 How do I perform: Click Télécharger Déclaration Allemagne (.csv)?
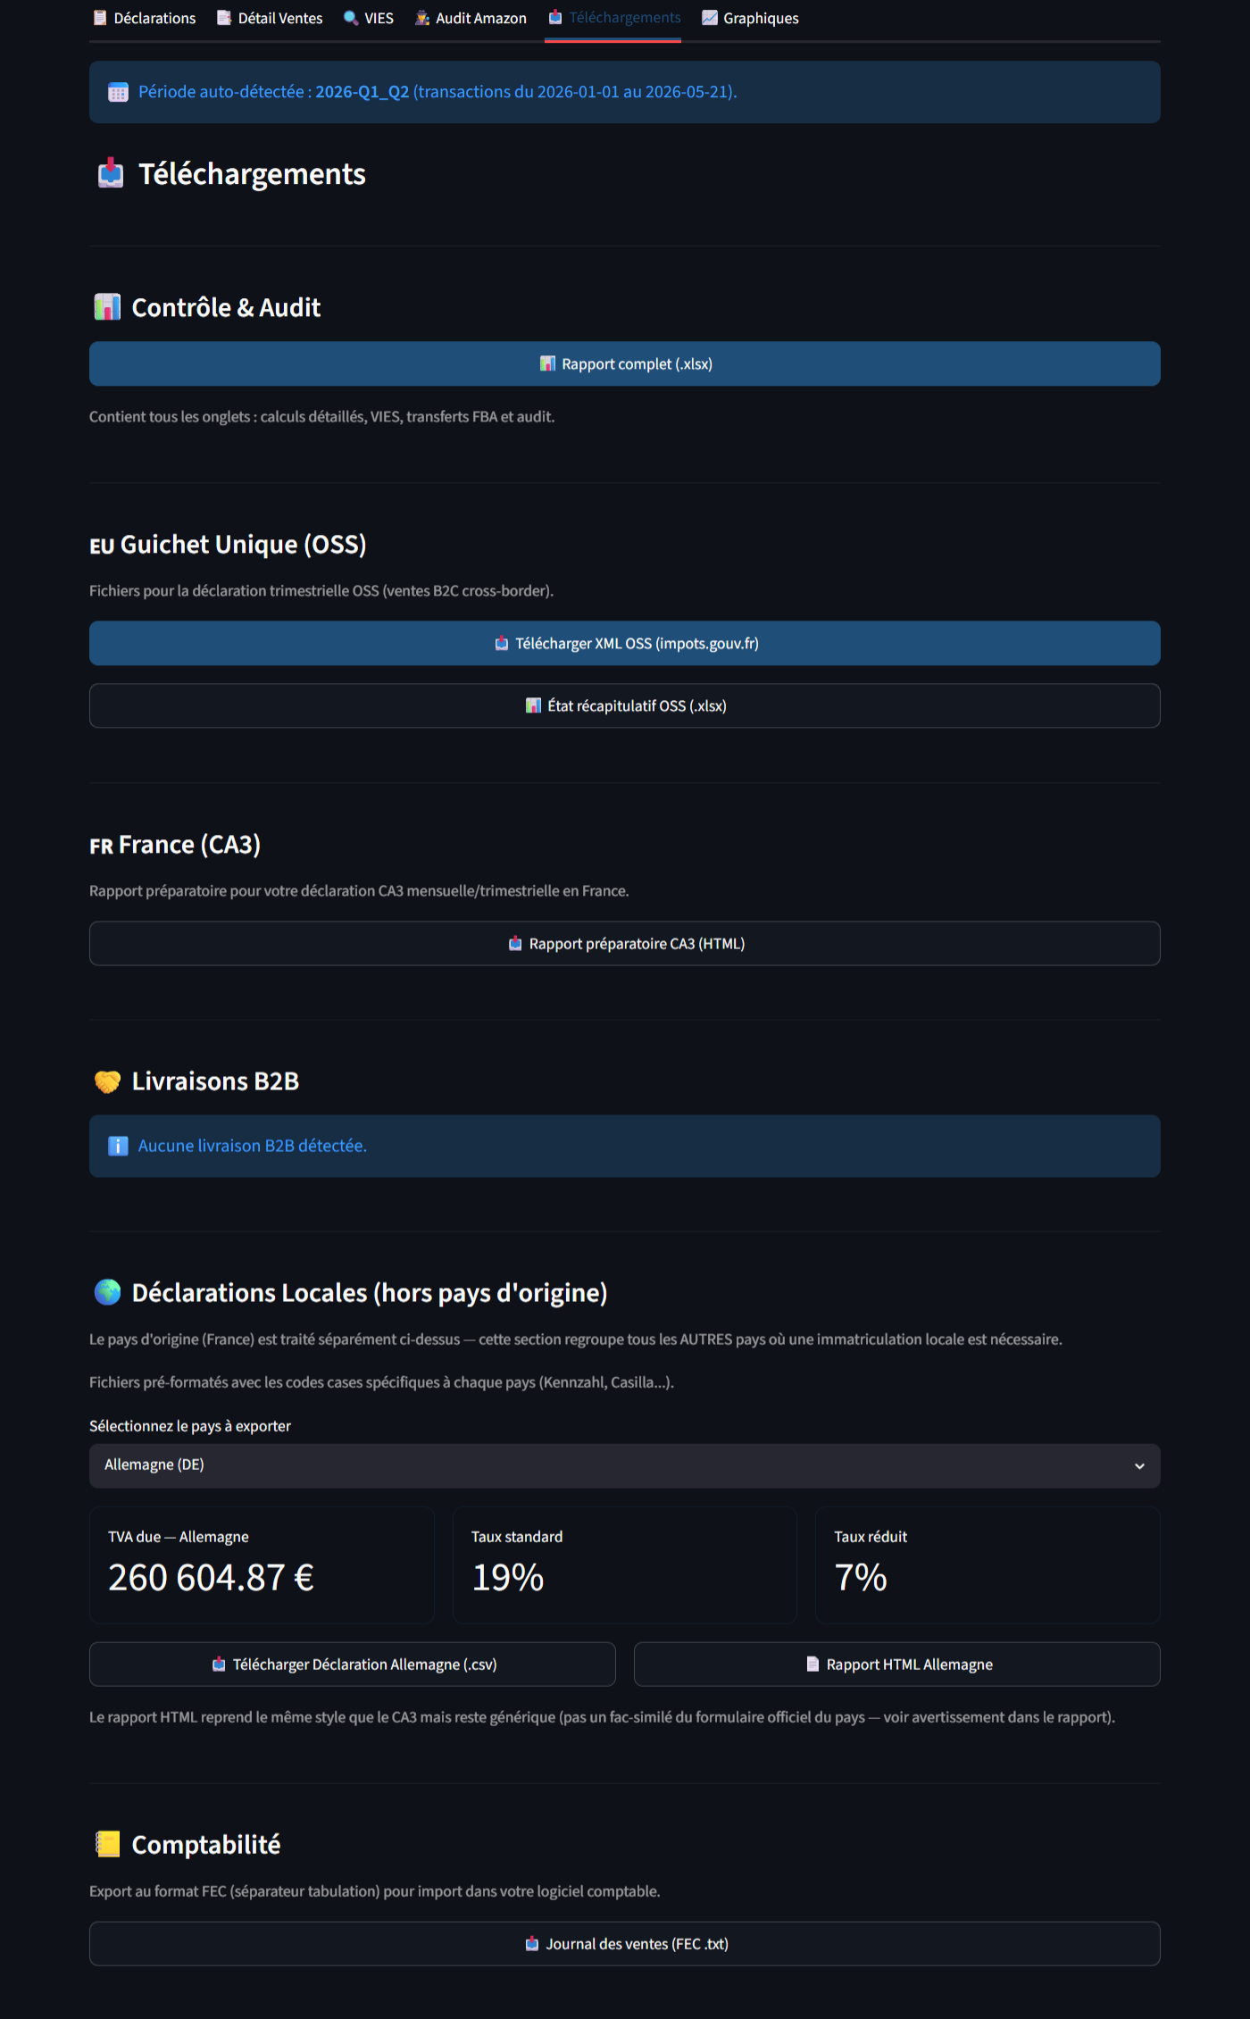(353, 1664)
